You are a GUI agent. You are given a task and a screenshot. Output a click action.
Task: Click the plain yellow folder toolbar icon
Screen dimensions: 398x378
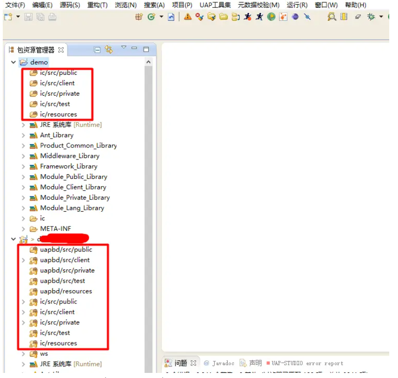223,17
